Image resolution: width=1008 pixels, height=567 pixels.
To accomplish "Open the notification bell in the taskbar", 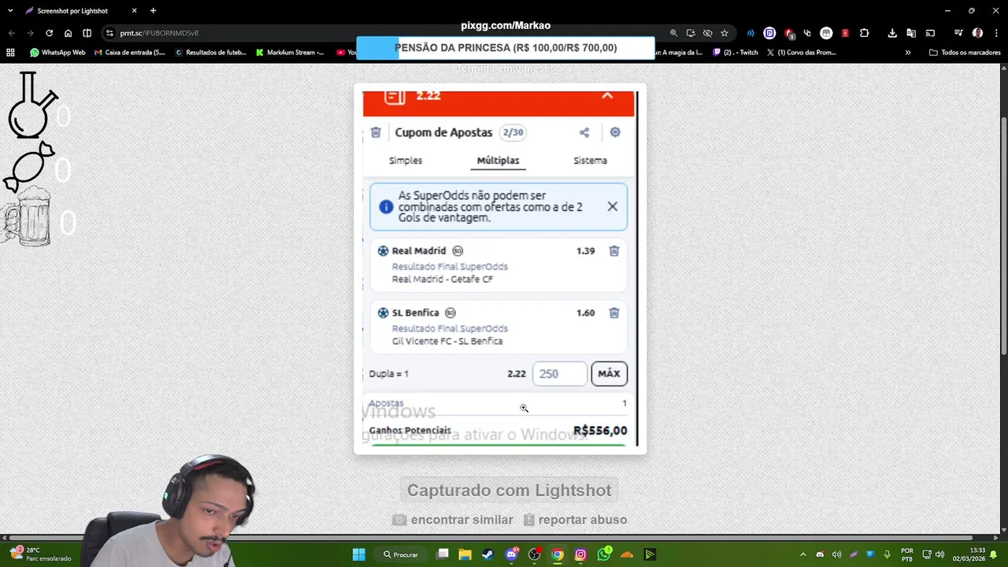I will pos(994,554).
